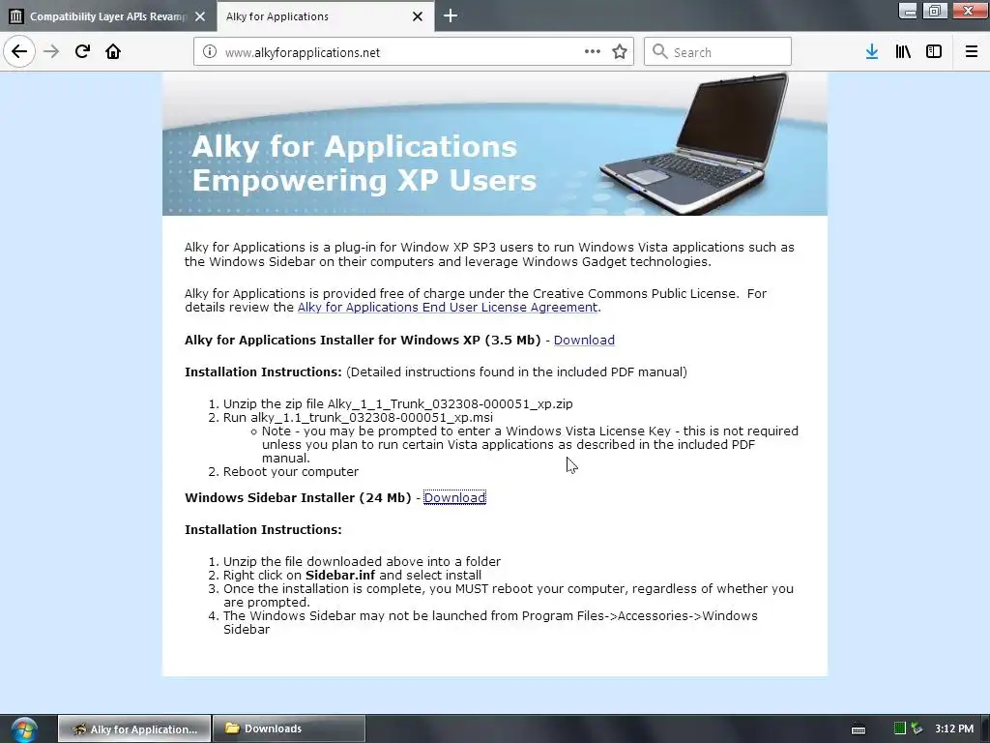
Task: Click the network tray icon
Action: (x=917, y=728)
